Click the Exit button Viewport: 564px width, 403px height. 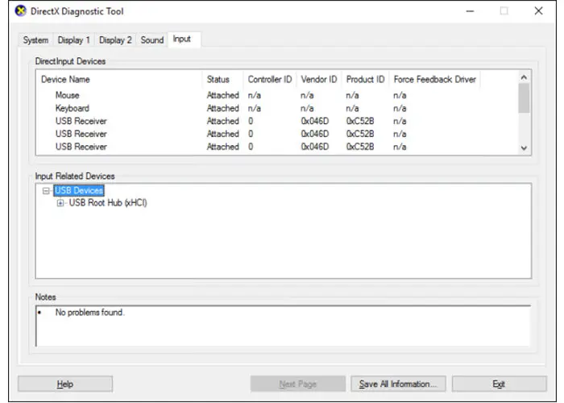click(500, 384)
